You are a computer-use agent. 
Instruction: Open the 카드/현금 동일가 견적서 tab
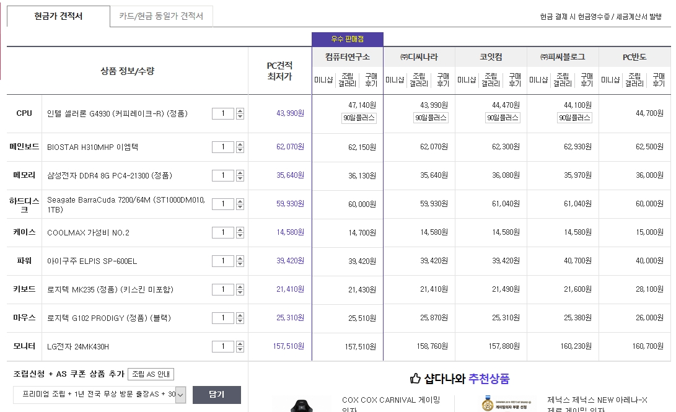tap(161, 16)
